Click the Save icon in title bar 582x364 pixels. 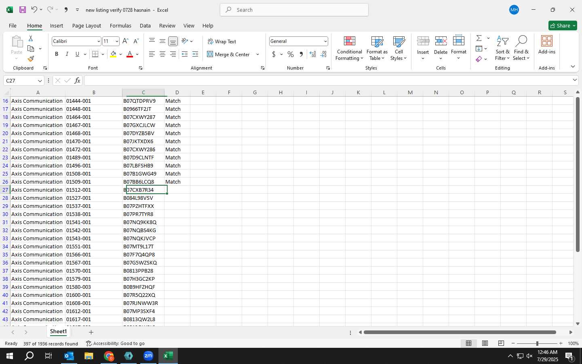tap(23, 10)
